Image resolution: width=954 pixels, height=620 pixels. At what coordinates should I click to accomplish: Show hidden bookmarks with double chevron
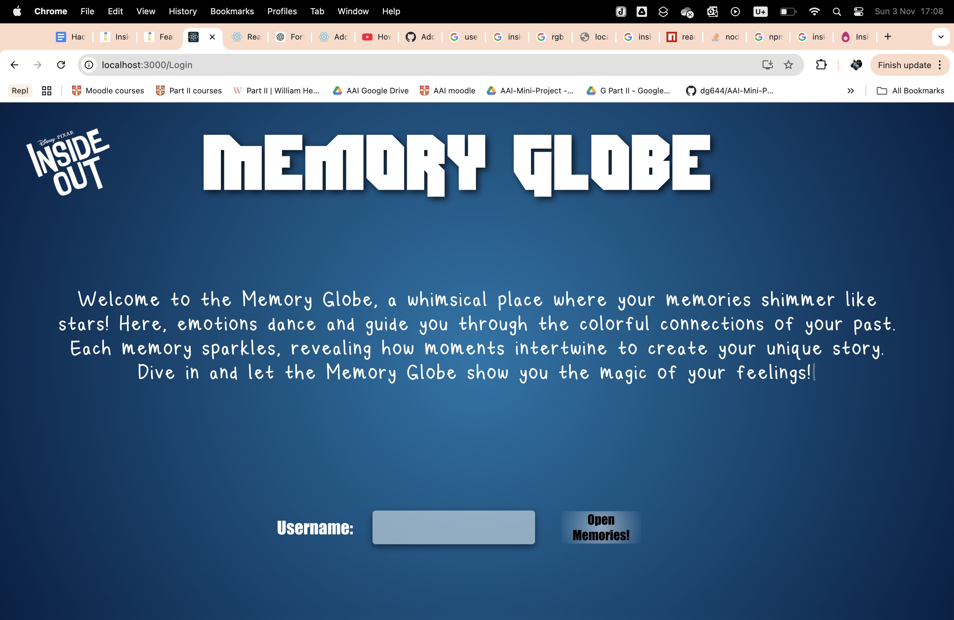click(850, 91)
